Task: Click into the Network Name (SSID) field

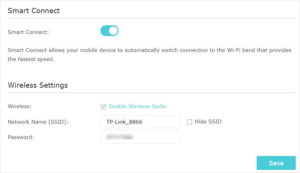Action: pyautogui.click(x=140, y=122)
